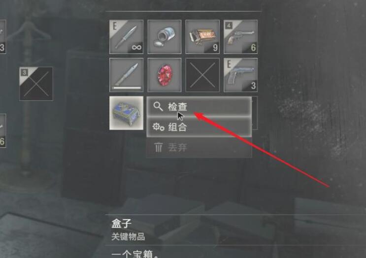The image size is (366, 258).
Task: Click the trash can icon beside 丢弃
Action: (x=158, y=147)
